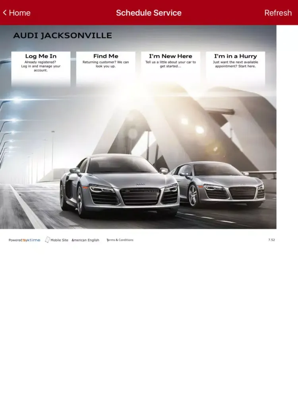
Task: Start with I'm in a Hurry card
Action: coord(235,69)
